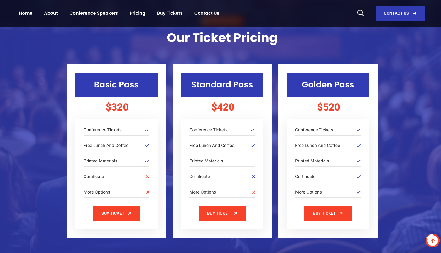441x253 pixels.
Task: Click the blue CONTACT US header button
Action: pos(400,13)
